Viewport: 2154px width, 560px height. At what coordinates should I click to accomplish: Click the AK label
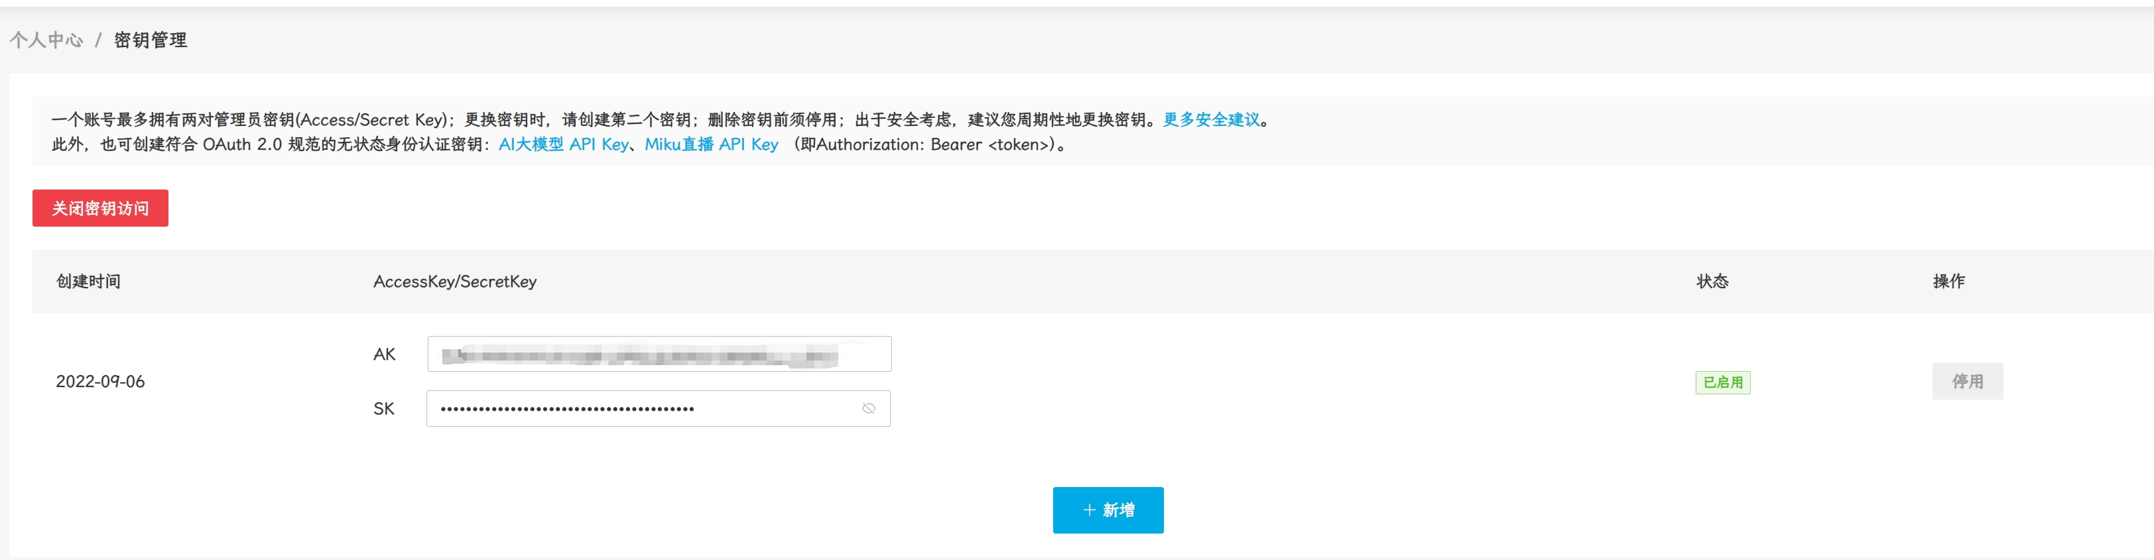(384, 355)
